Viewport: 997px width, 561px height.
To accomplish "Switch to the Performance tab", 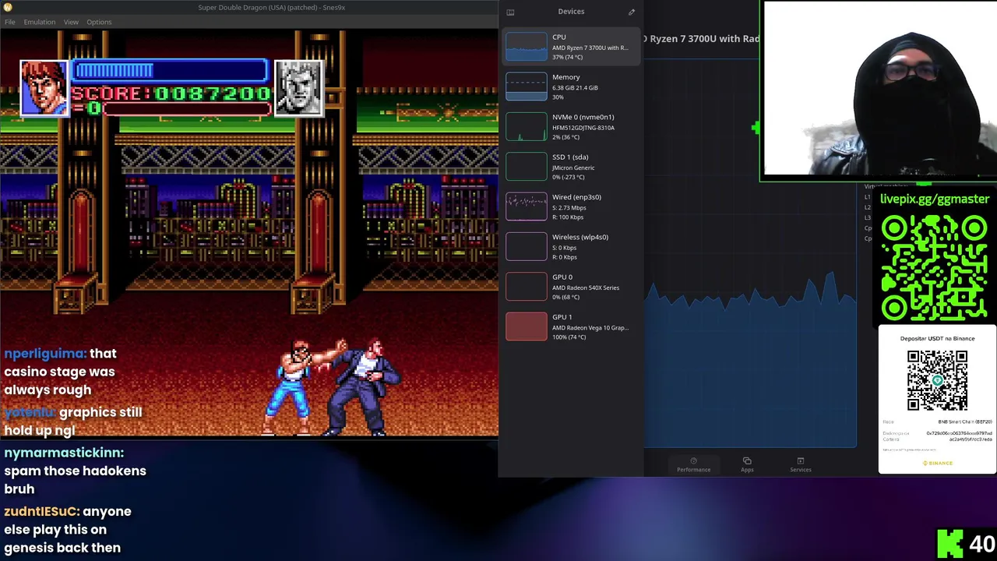I will [x=693, y=464].
